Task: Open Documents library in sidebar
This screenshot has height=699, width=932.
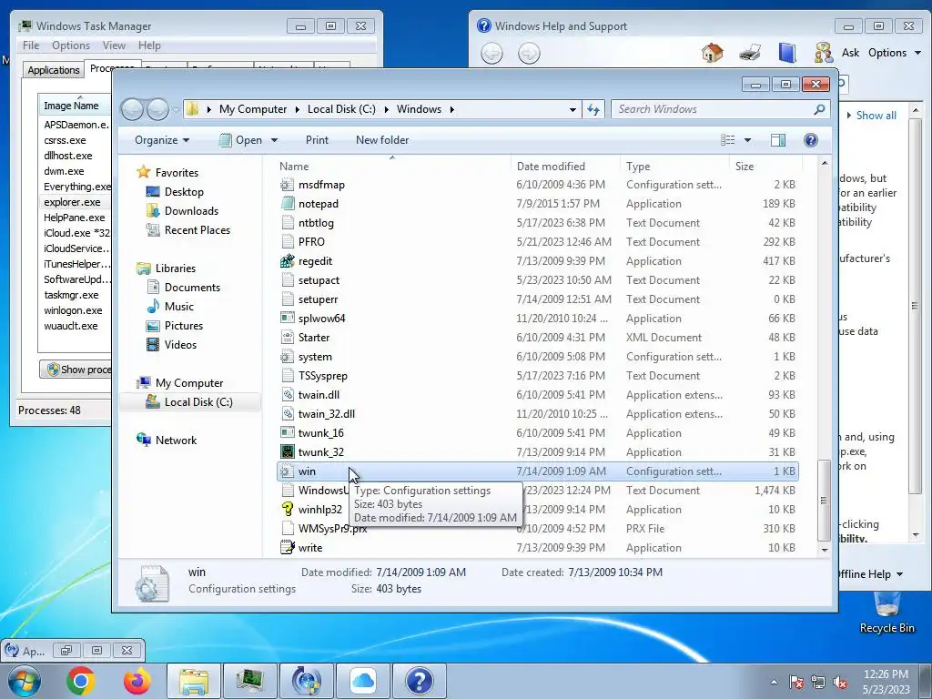Action: 192,288
